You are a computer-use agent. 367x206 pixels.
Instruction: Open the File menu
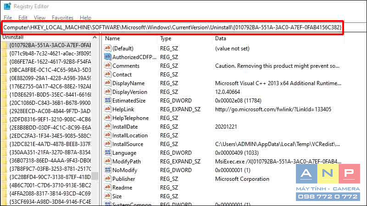[x=8, y=18]
